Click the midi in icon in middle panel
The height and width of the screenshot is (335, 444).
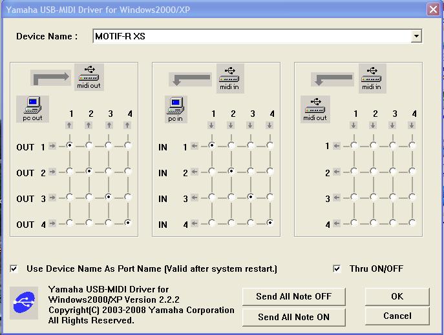[x=230, y=78]
